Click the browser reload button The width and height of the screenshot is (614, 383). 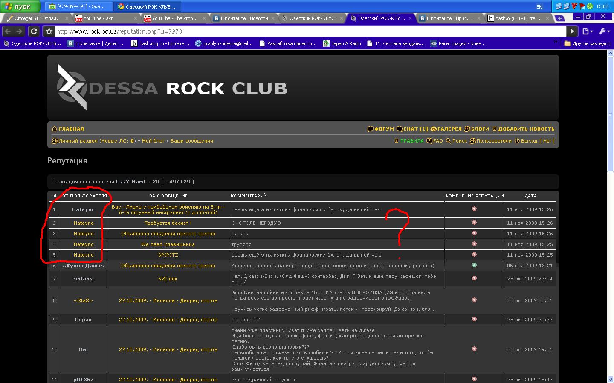click(x=34, y=31)
